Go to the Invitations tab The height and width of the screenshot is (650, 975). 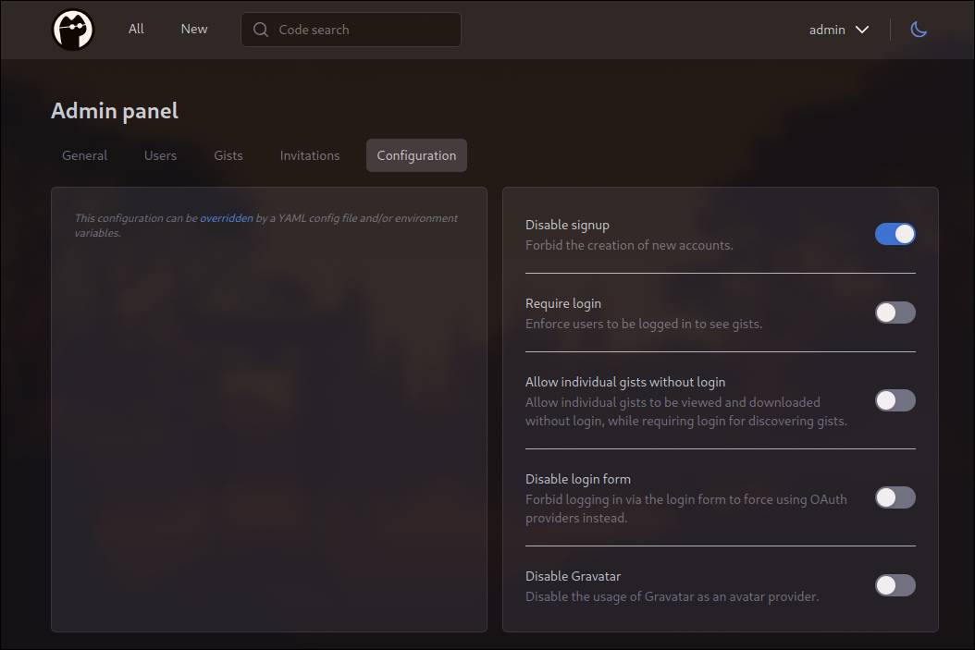coord(310,155)
